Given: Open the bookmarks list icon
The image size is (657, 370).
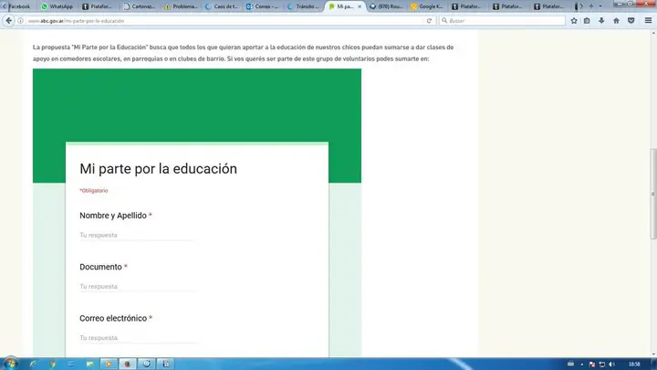Looking at the screenshot, I should tap(587, 20).
